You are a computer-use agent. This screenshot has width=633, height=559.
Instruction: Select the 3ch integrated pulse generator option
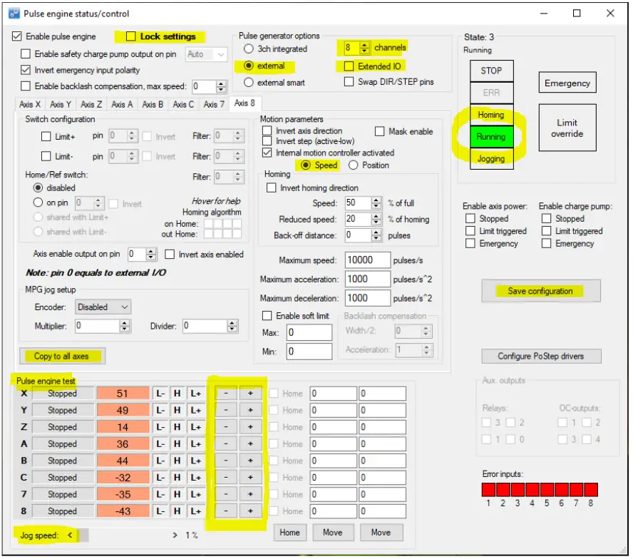tap(249, 49)
